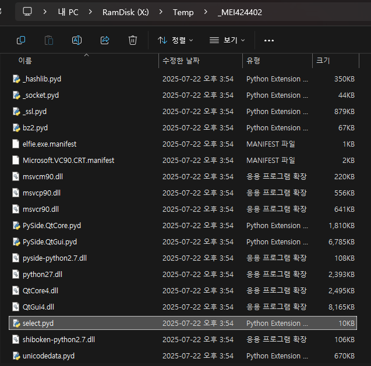The image size is (371, 366).
Task: Click the _MEI424402 breadcrumb
Action: click(240, 12)
